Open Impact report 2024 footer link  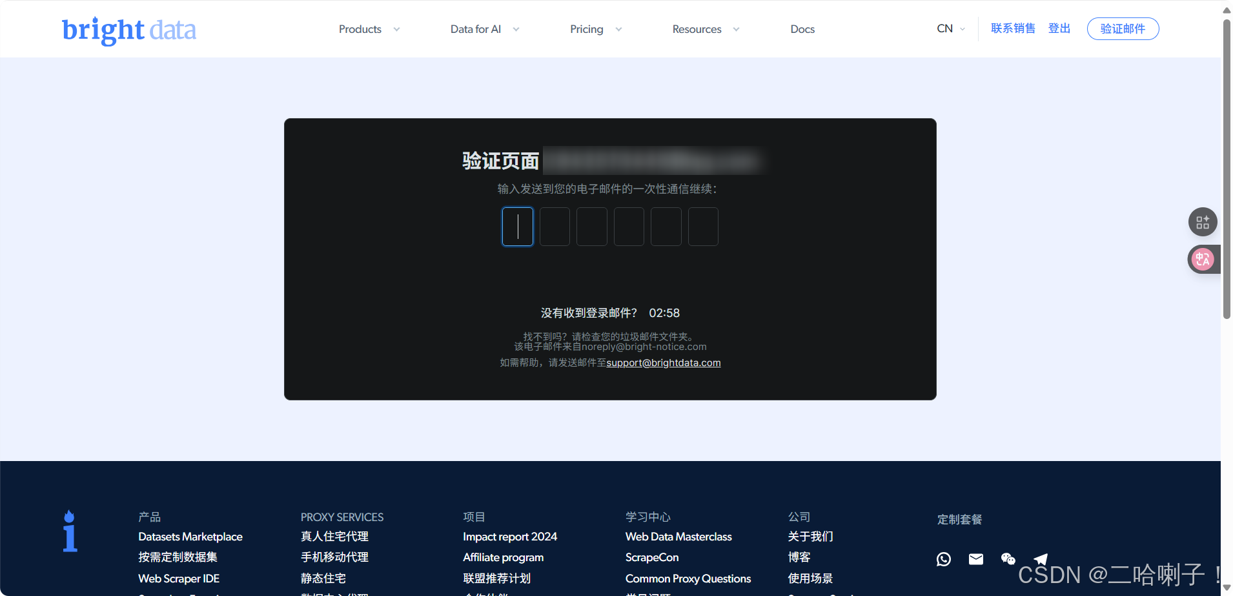pyautogui.click(x=510, y=537)
